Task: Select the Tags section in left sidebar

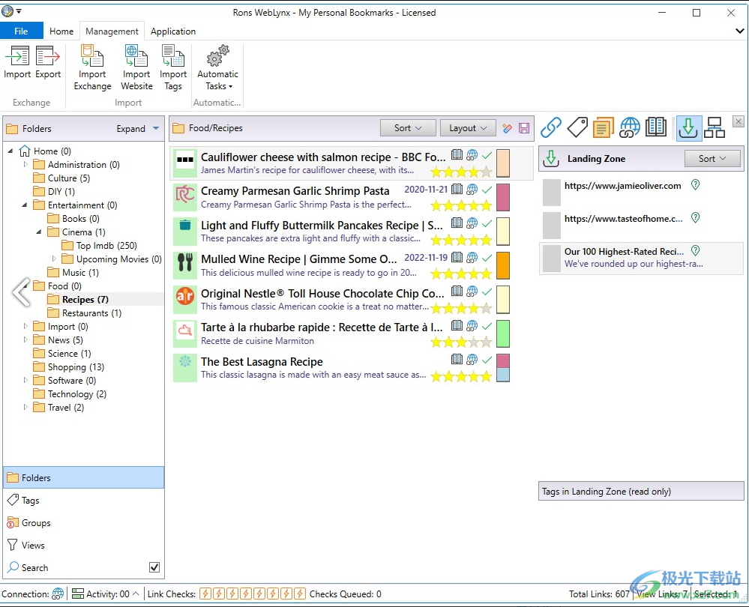Action: click(31, 501)
